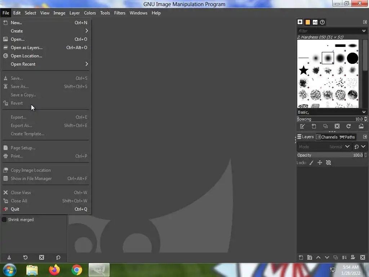This screenshot has width=369, height=277.
Task: Open the layers dock tab configuration menu
Action: tap(365, 137)
